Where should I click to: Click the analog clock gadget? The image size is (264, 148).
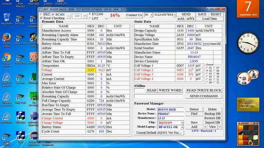coord(248,43)
